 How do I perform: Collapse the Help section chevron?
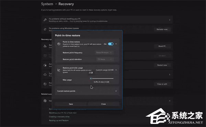coord(170,101)
